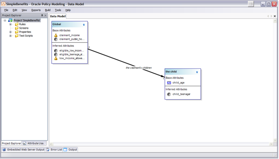
Task: Open the Tools menu
Action: click(x=58, y=10)
